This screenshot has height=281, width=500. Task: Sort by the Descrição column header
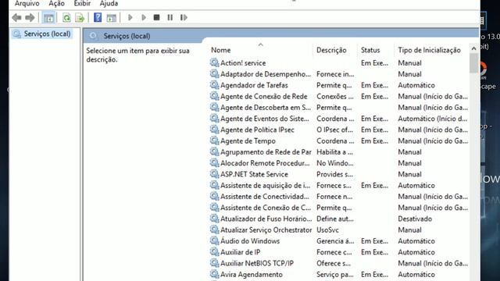point(331,50)
